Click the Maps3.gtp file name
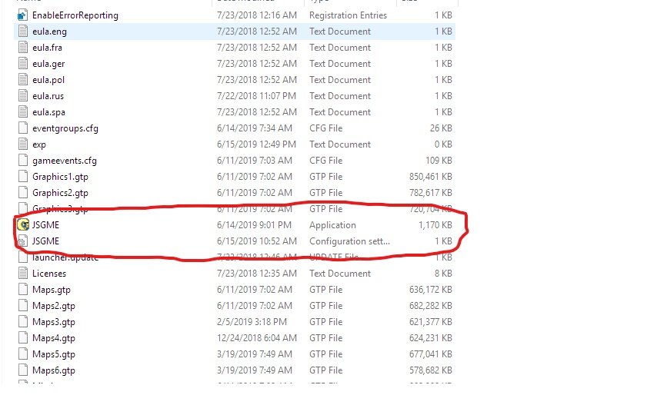This screenshot has height=395, width=667. pos(54,322)
